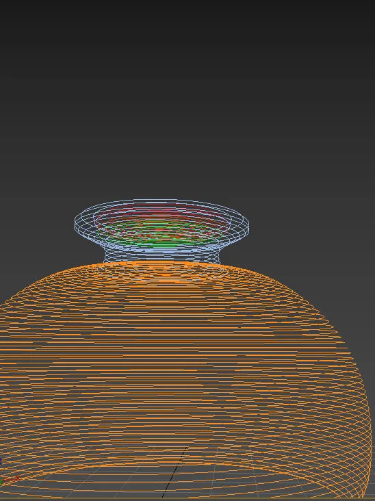Select the black line on the ground grid

[x=174, y=472]
